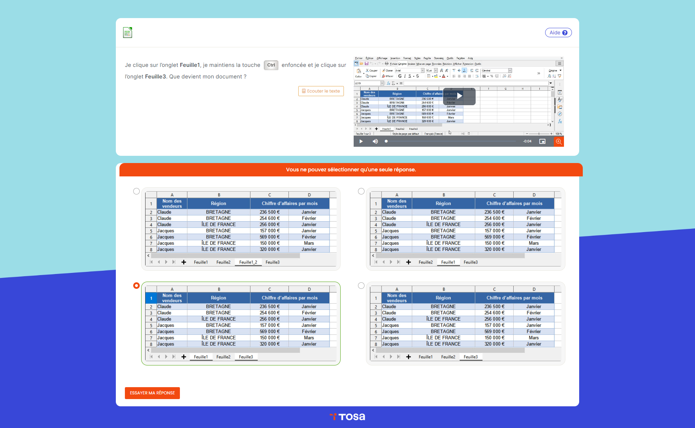Click the ESSAYER MA RÉPONSE button
This screenshot has height=428, width=695.
click(152, 393)
